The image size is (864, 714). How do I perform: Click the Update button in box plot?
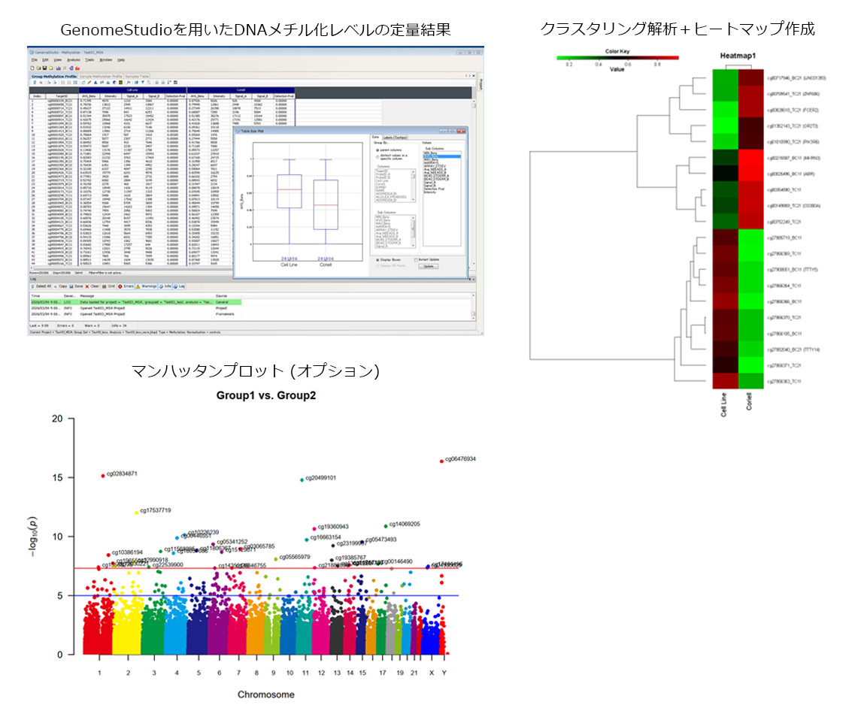coord(428,266)
